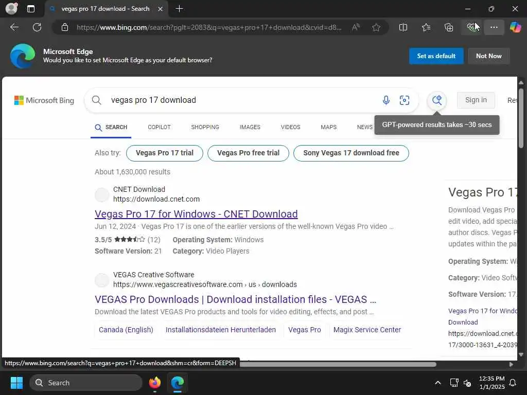Try suggestion Vegas Pro free trial
527x395 pixels.
pyautogui.click(x=249, y=153)
